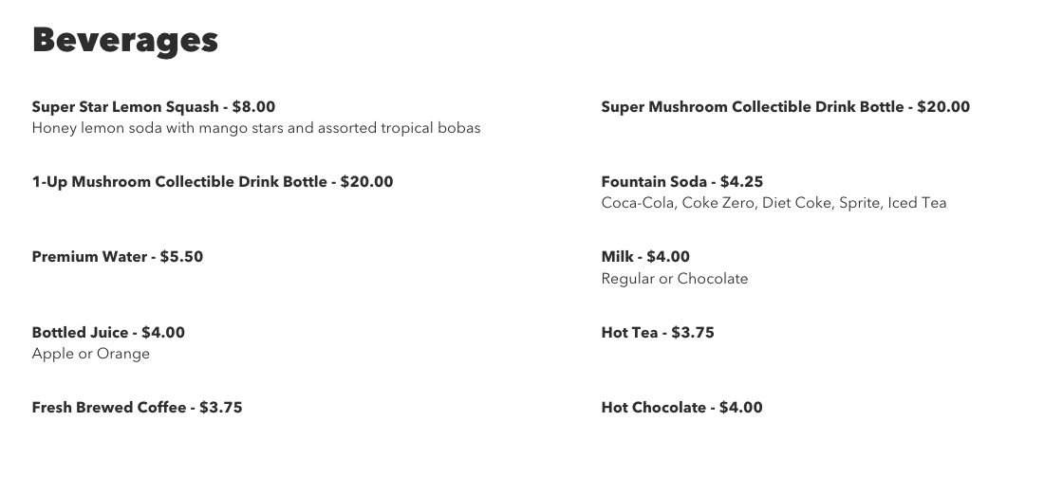Viewport: 1044px width, 477px height.
Task: Select the Hot Chocolate menu item
Action: [x=654, y=408]
